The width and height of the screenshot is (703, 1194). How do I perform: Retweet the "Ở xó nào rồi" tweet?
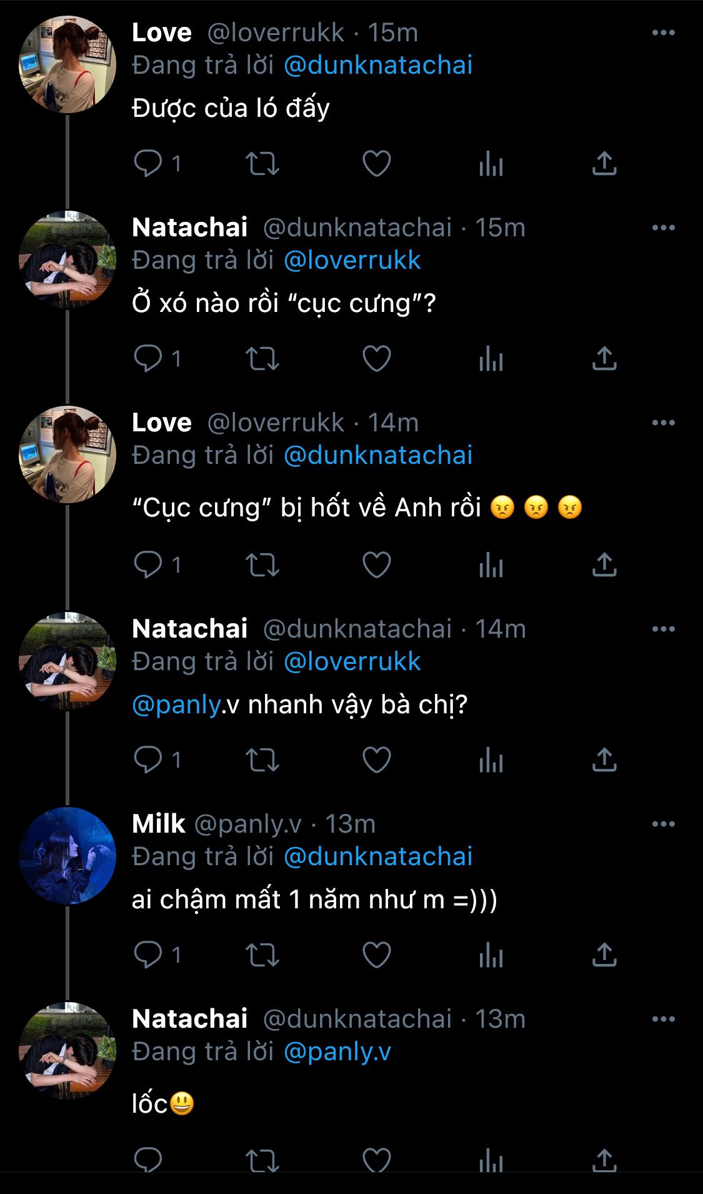(x=262, y=359)
